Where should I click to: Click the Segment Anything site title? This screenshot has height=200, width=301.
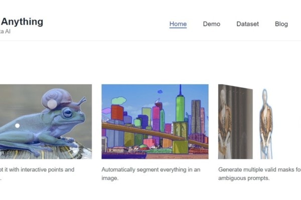22,21
